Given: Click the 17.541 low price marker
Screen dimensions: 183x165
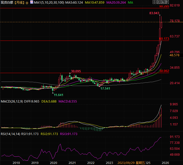Looking at the screenshot, I should (105, 89).
